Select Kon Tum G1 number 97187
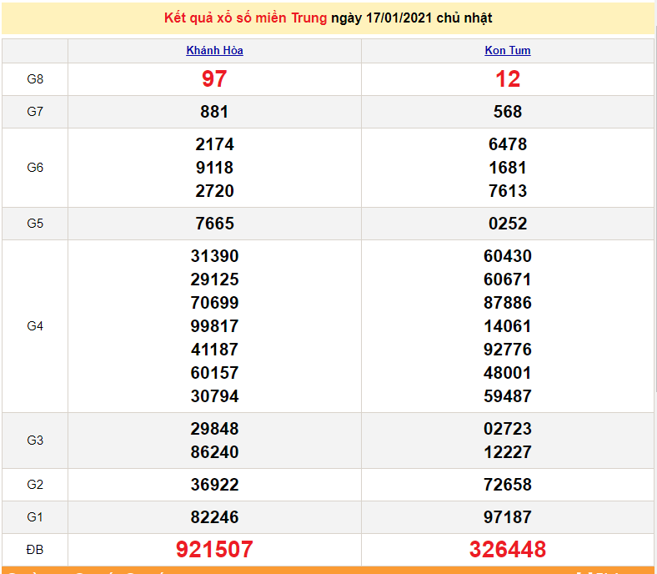The width and height of the screenshot is (657, 574). pos(507,517)
